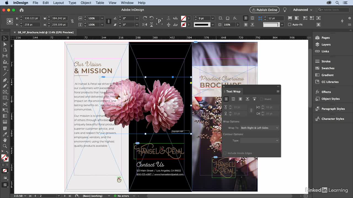This screenshot has width=353, height=198.
Task: Click the Fill and Stroke swatch in Tools panel
Action: tap(5, 158)
